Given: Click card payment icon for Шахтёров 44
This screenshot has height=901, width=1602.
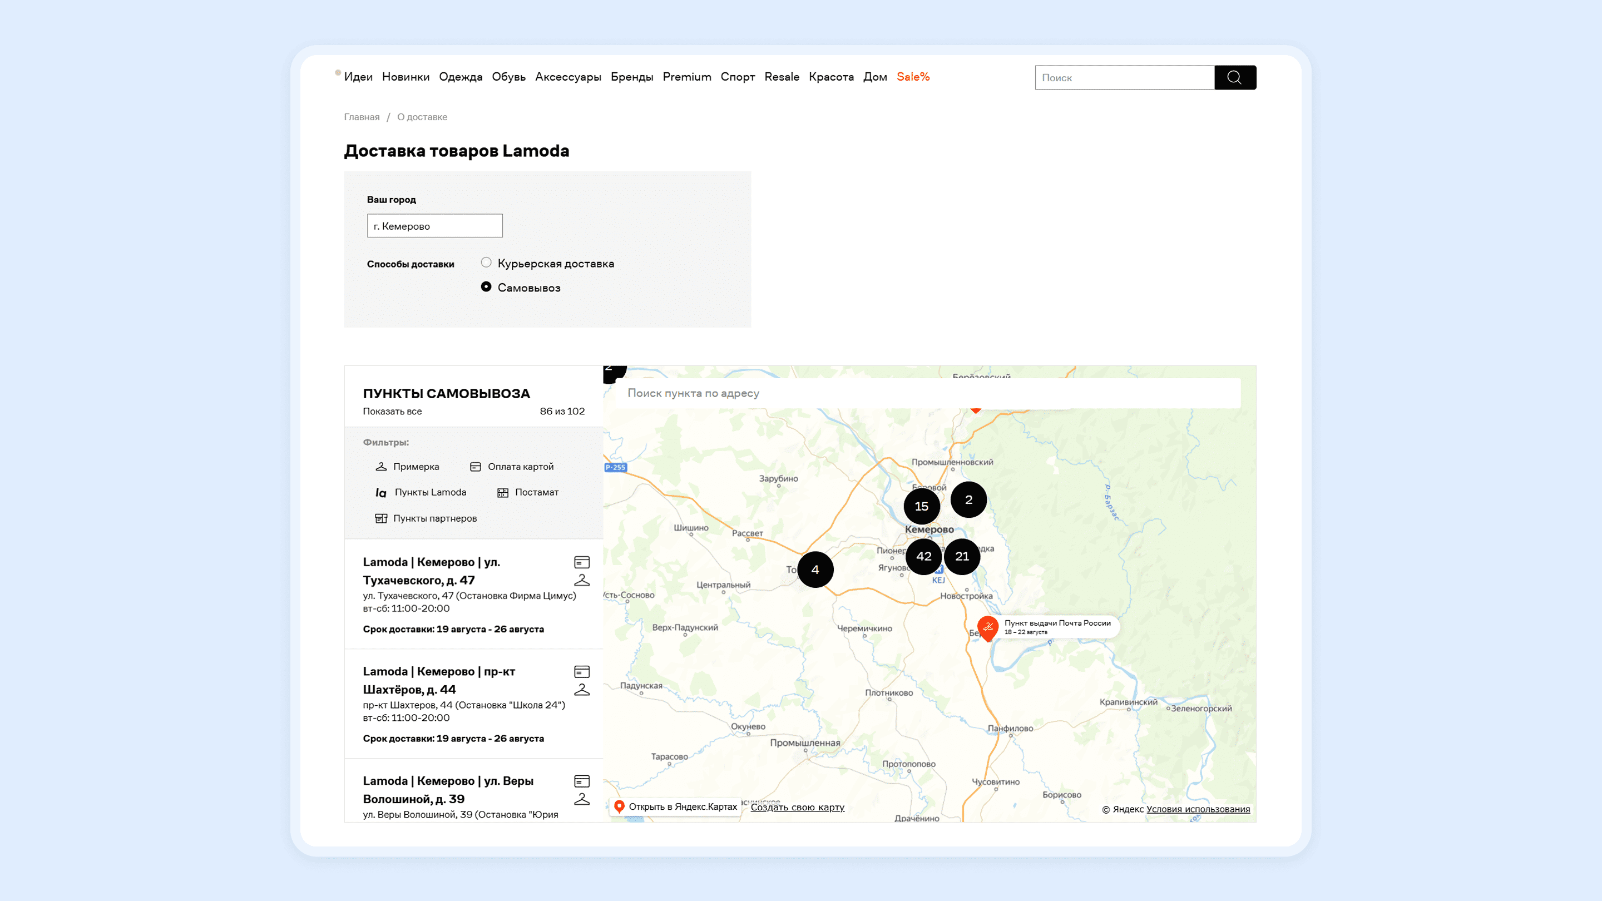Looking at the screenshot, I should tap(582, 671).
